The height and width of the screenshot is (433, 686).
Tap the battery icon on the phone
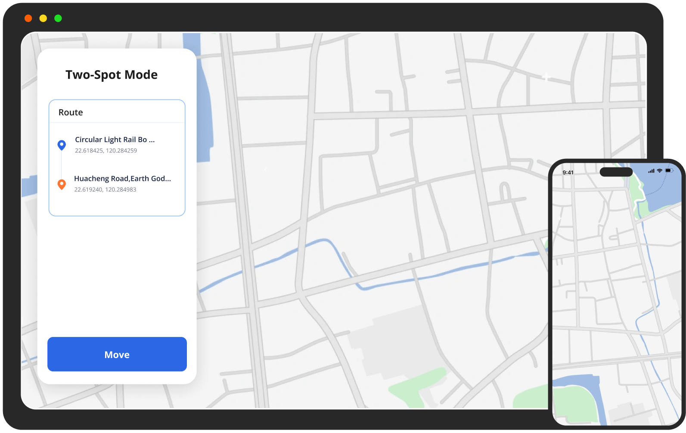669,171
